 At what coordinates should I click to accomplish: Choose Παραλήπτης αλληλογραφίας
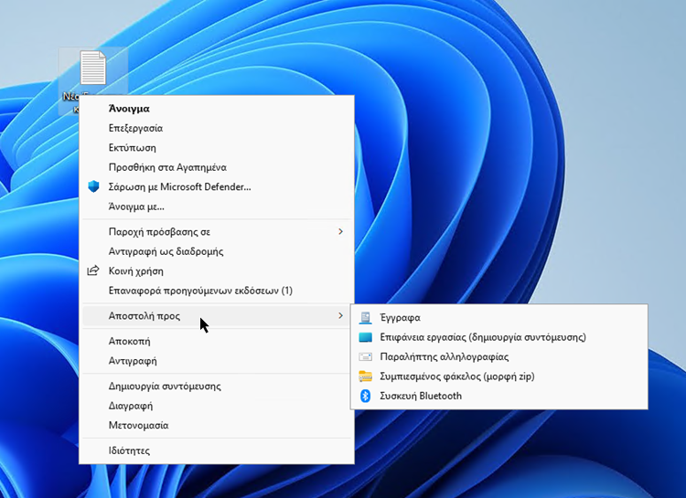499,356
